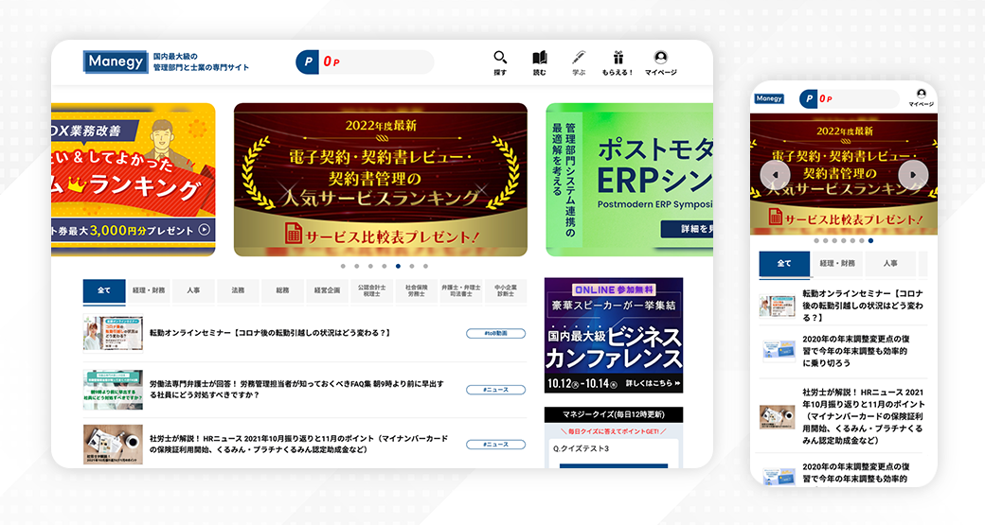The width and height of the screenshot is (985, 525).
Task: Click the マネジークイズ(毎日12時更新) header
Action: coord(614,414)
